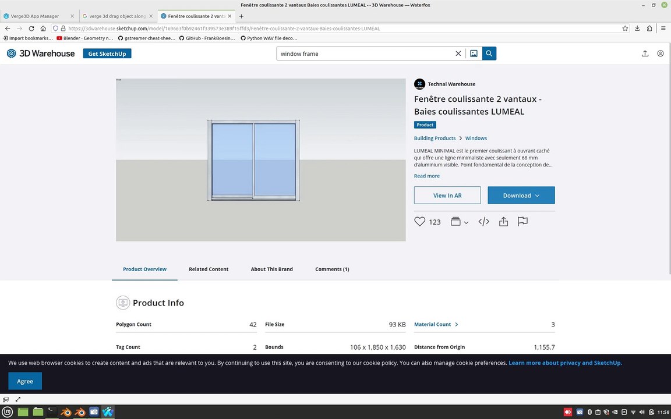Open the embed code icon
671x419 pixels.
click(x=483, y=222)
